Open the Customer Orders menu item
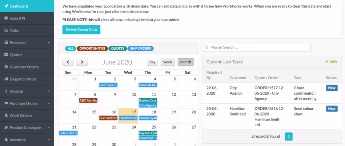The width and height of the screenshot is (345, 146). [27, 67]
